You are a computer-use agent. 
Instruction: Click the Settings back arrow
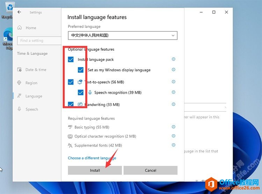pyautogui.click(x=19, y=12)
